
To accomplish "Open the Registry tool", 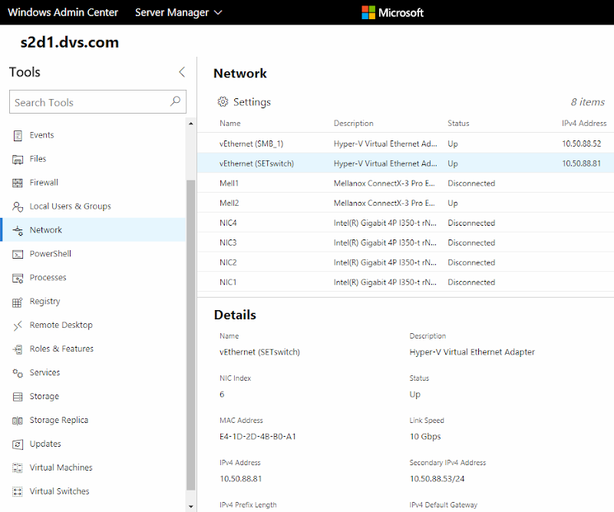I will tap(45, 302).
